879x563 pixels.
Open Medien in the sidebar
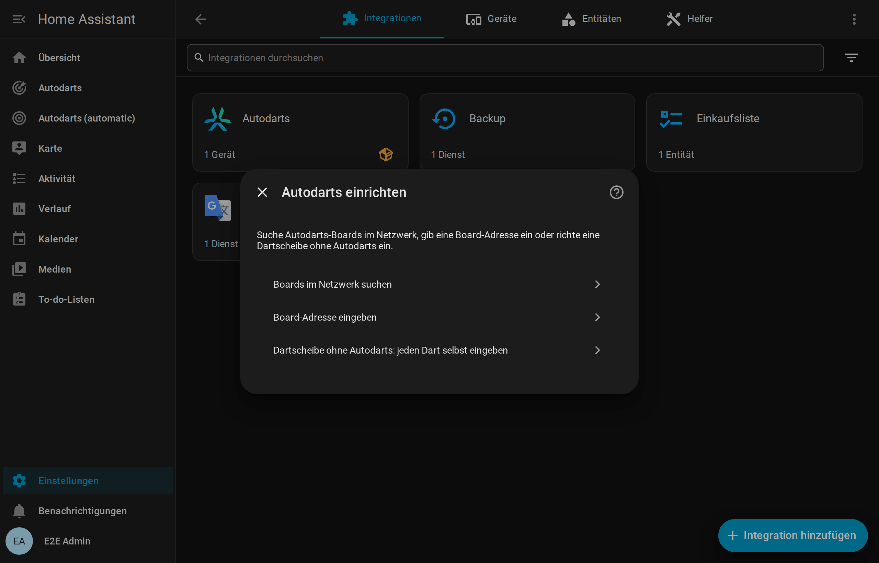(88, 269)
